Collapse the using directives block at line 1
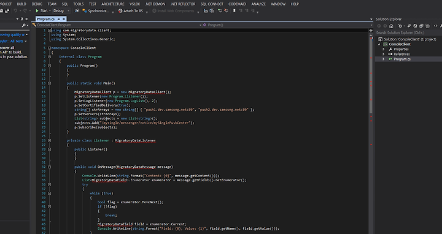This screenshot has height=234, width=442. 50,31
